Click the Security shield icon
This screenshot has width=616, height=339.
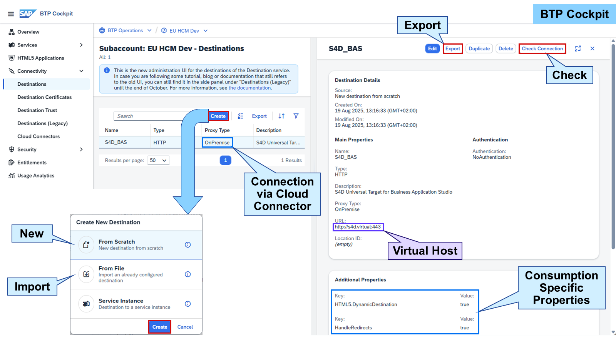click(12, 150)
